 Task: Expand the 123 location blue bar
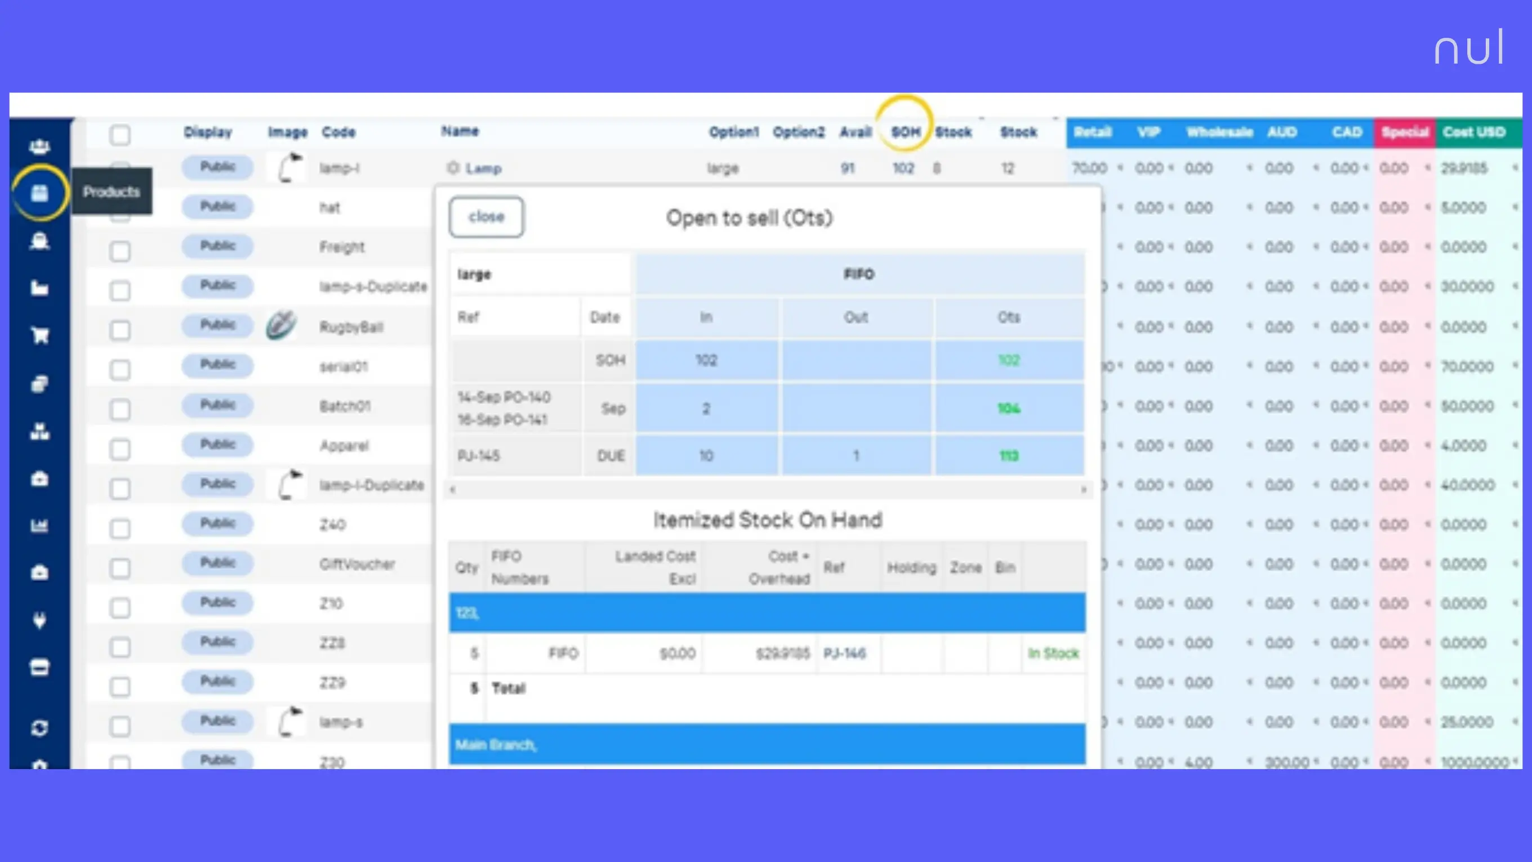coord(767,612)
